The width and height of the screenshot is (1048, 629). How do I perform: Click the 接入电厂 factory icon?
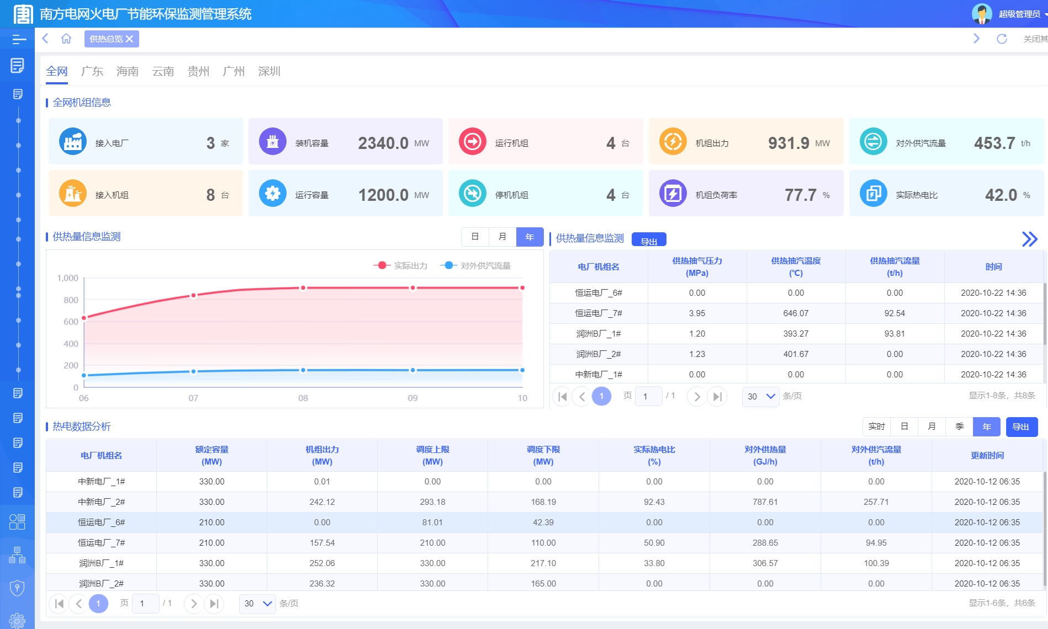73,142
